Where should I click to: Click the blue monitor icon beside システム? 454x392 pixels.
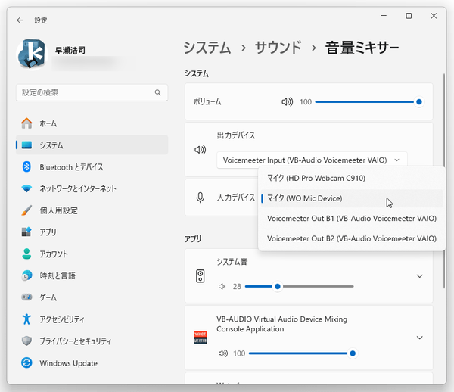click(26, 145)
